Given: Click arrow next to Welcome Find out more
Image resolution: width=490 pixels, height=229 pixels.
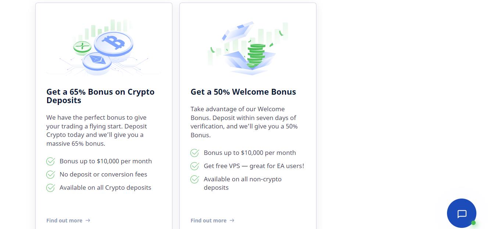Looking at the screenshot, I should (232, 221).
